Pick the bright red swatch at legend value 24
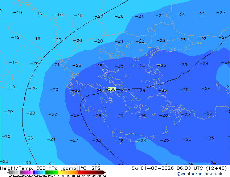The image size is (230, 177). click(x=79, y=172)
